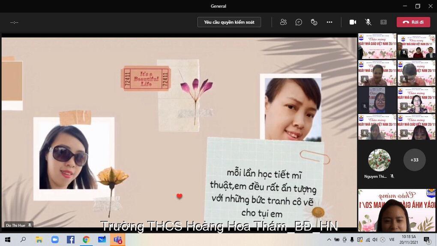The width and height of the screenshot is (437, 246).
Task: Open the clock showing 10:18 SA
Action: pyautogui.click(x=409, y=240)
